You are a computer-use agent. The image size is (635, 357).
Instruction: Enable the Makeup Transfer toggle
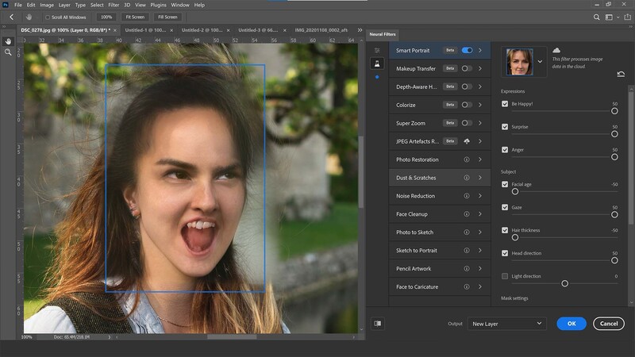click(467, 68)
